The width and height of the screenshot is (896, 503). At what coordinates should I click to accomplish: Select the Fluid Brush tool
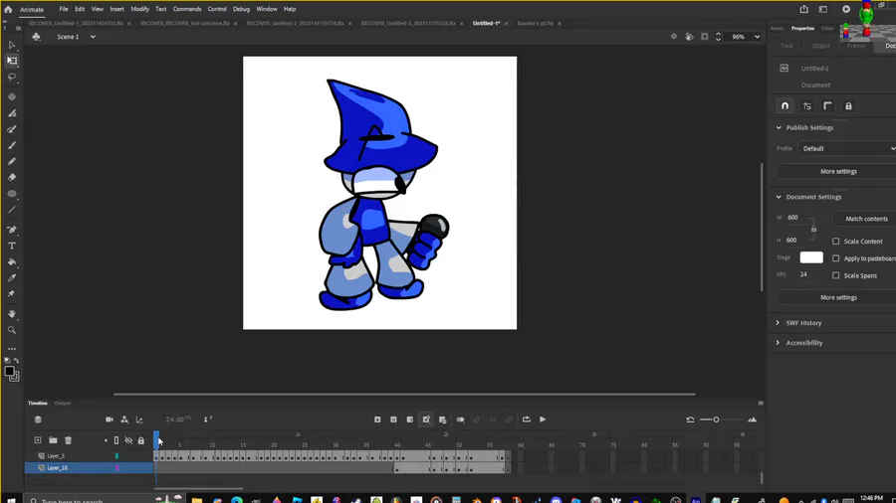[11, 113]
